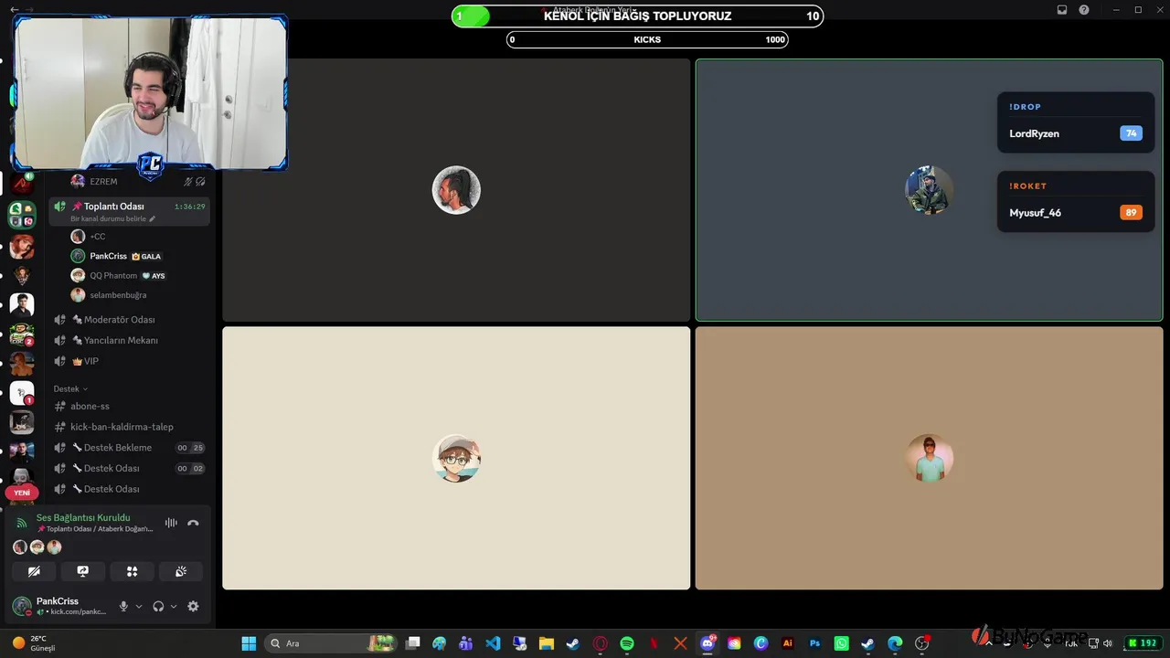This screenshot has width=1170, height=658.
Task: Collapse the Destek category
Action: coord(70,389)
